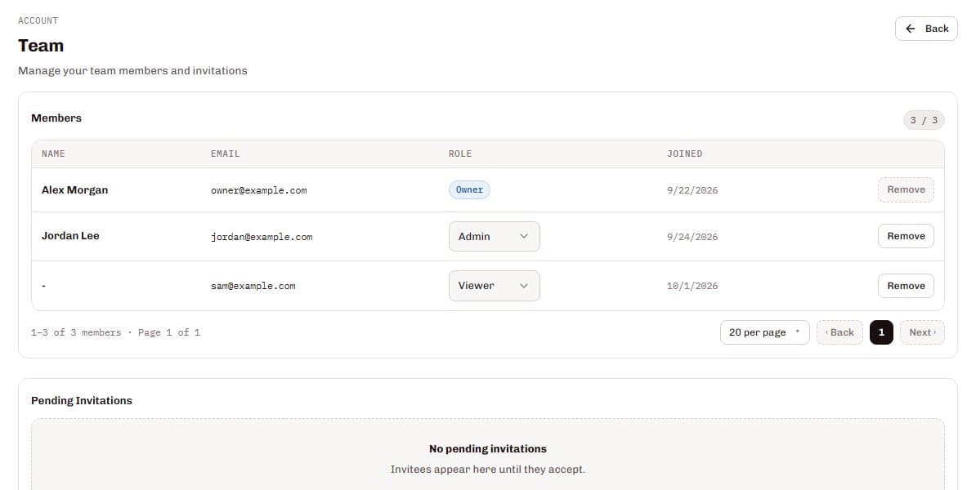This screenshot has width=976, height=490.
Task: Click the JOINED column header
Action: point(685,154)
